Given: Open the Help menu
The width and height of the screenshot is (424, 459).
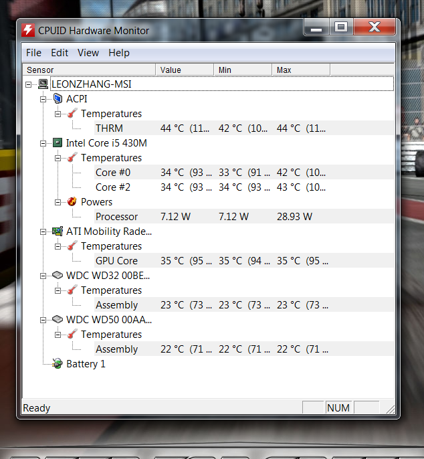Looking at the screenshot, I should tap(119, 53).
